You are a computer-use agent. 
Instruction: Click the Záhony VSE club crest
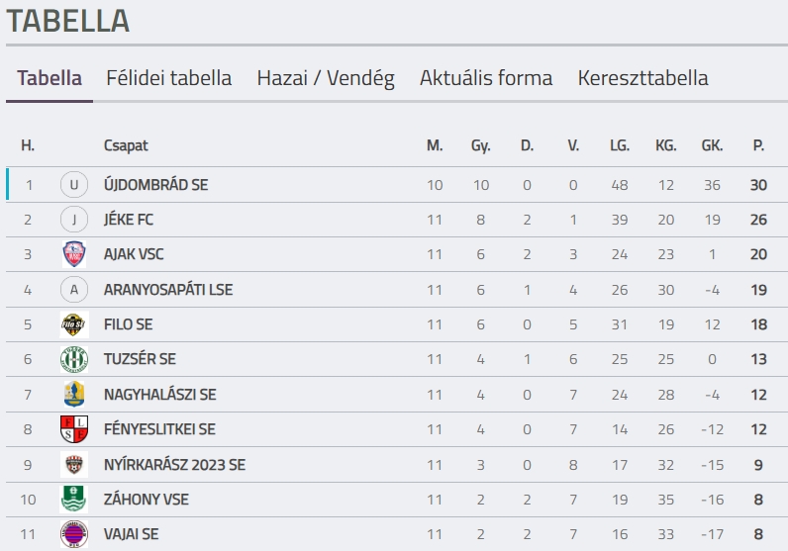[x=74, y=500]
